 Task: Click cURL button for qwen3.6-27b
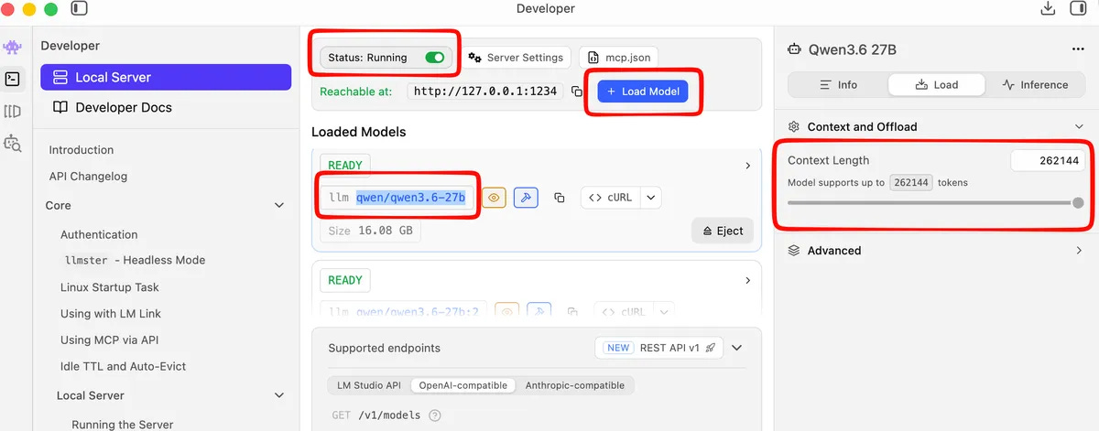(610, 197)
